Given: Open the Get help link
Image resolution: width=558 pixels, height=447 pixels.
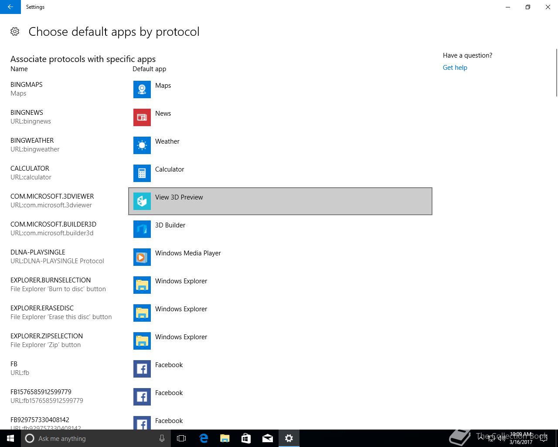Looking at the screenshot, I should 455,68.
